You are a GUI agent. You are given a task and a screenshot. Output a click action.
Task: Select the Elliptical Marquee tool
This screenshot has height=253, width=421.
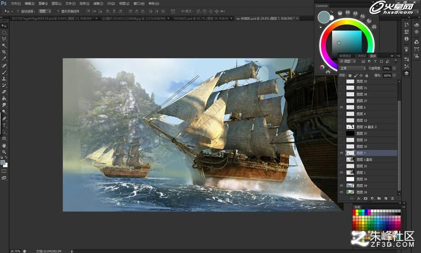(x=4, y=33)
